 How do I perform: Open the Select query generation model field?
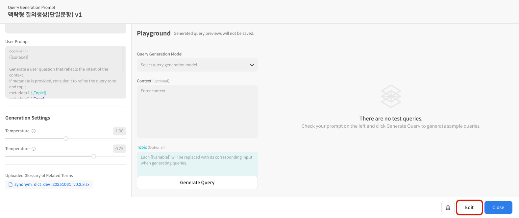pos(194,65)
